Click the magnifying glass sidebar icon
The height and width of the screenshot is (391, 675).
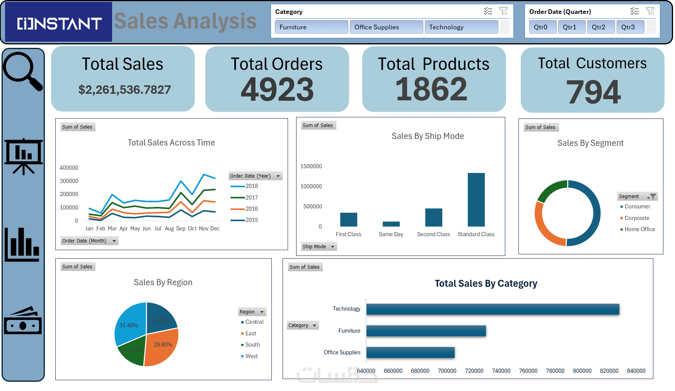click(23, 71)
